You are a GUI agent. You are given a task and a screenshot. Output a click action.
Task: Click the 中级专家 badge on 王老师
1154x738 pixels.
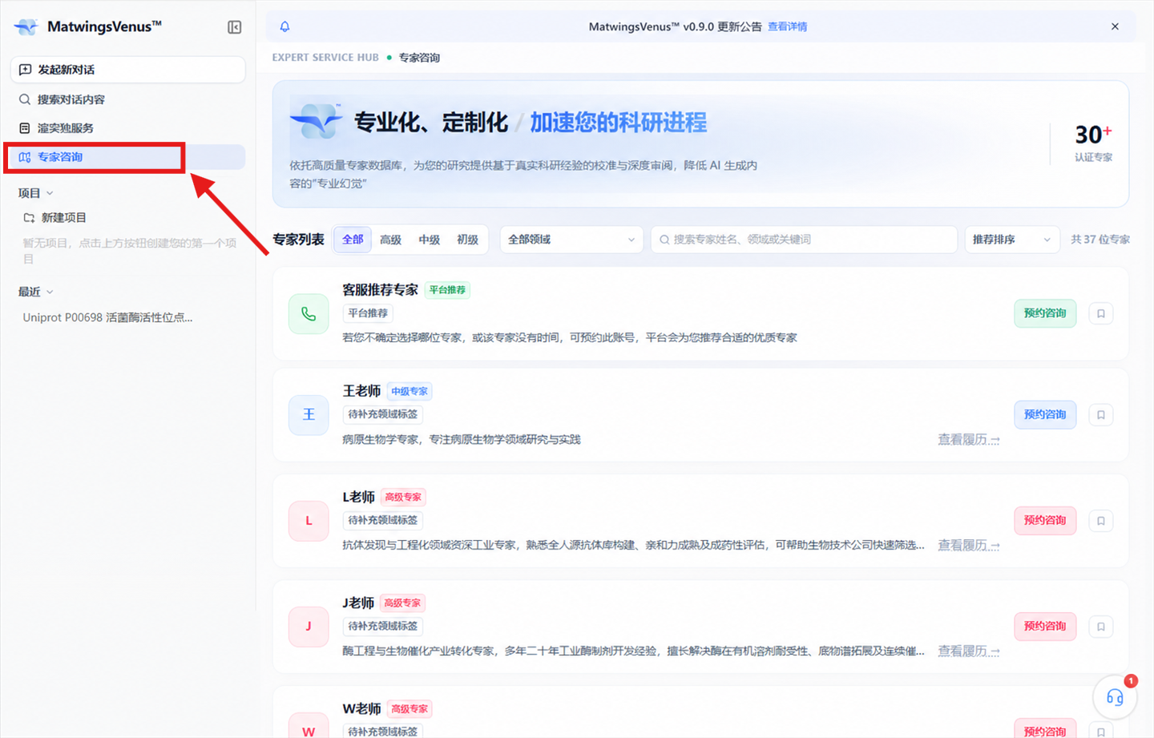pyautogui.click(x=410, y=391)
